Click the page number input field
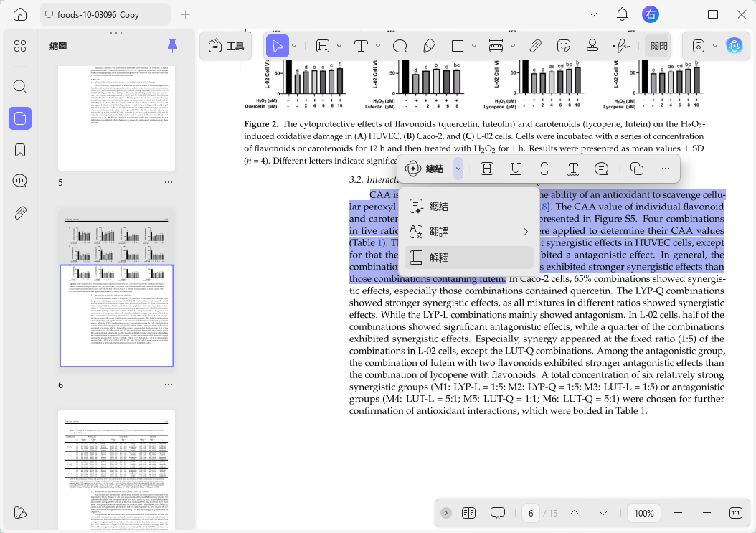This screenshot has height=533, width=756. (x=531, y=513)
